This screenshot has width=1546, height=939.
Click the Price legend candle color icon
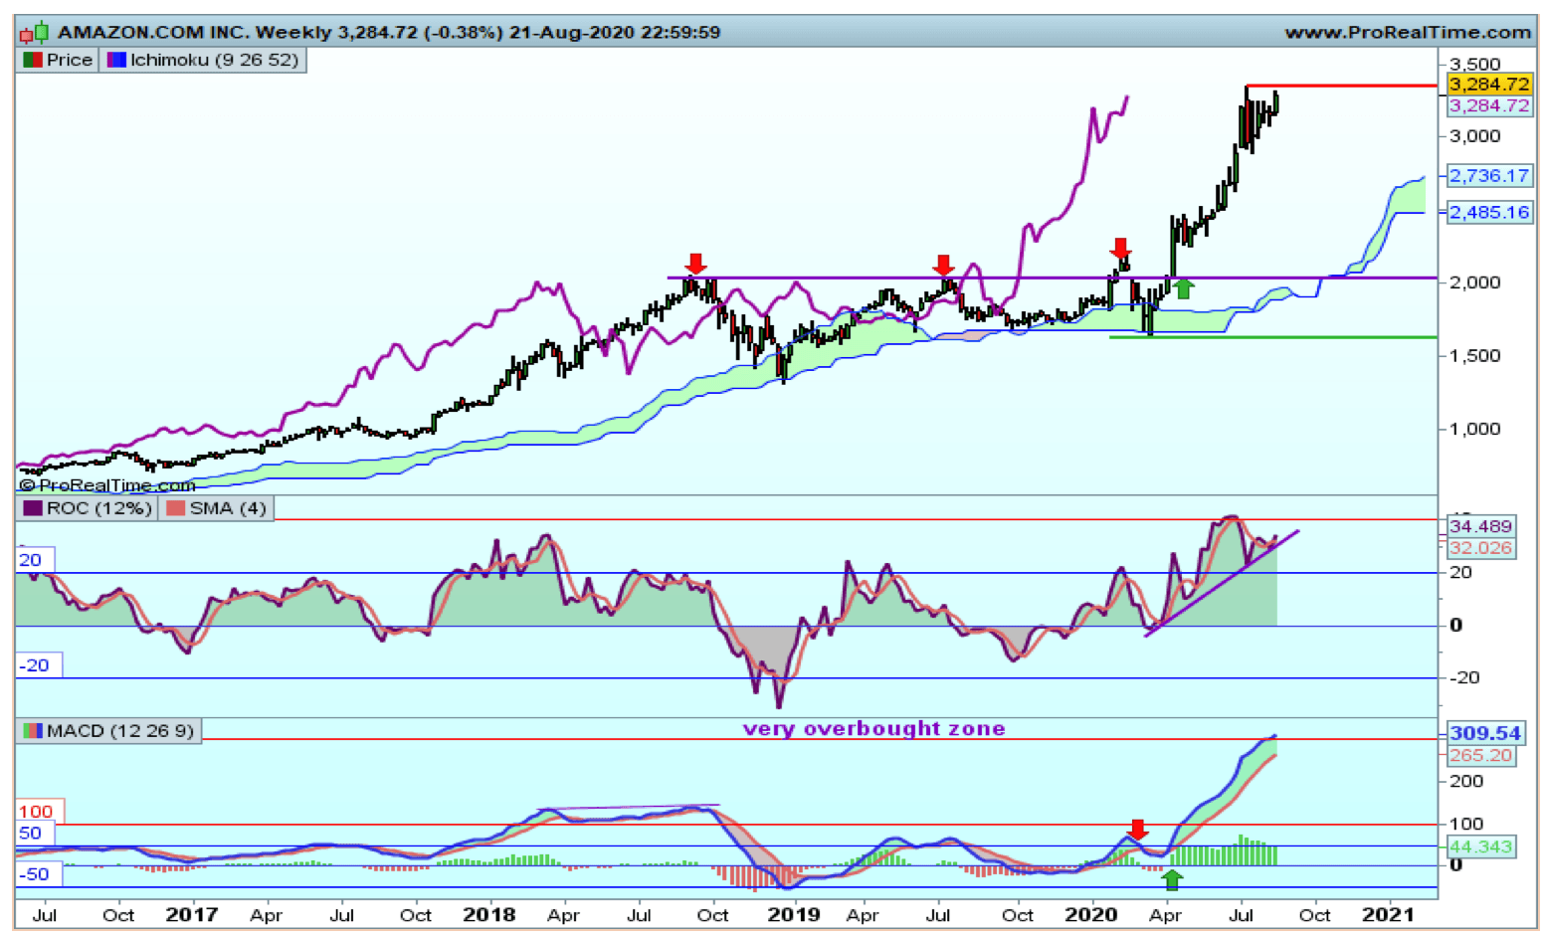pyautogui.click(x=33, y=60)
